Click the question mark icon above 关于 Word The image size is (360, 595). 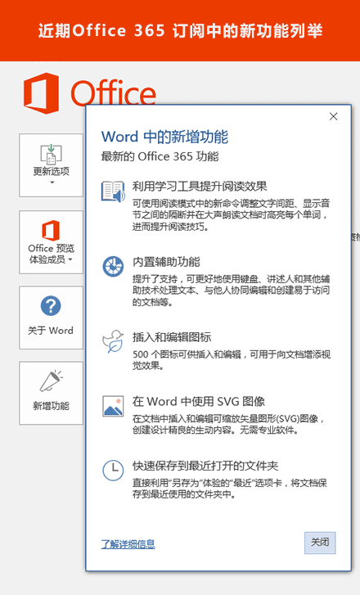click(51, 306)
